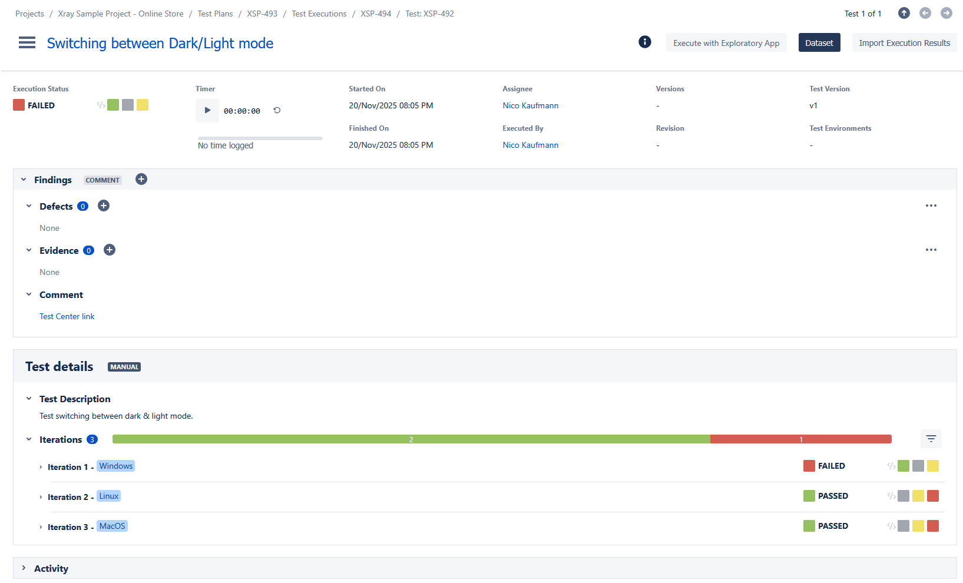Add evidence using the plus icon
This screenshot has height=583, width=963.
click(x=110, y=250)
